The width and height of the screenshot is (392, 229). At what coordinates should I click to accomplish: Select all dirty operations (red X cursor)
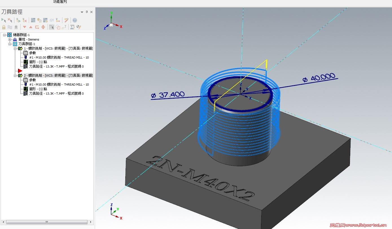click(10, 20)
